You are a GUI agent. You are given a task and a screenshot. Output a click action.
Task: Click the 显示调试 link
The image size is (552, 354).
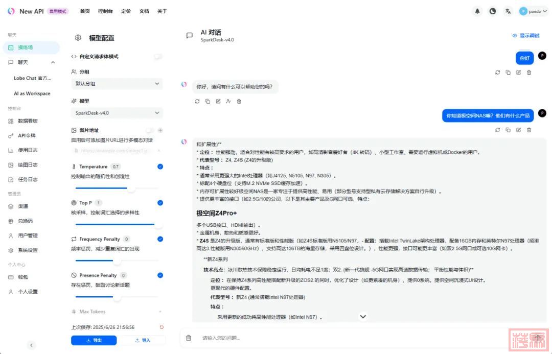click(x=526, y=36)
